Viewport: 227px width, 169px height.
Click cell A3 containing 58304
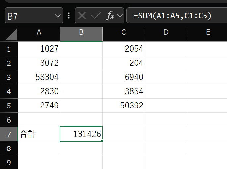pyautogui.click(x=39, y=77)
